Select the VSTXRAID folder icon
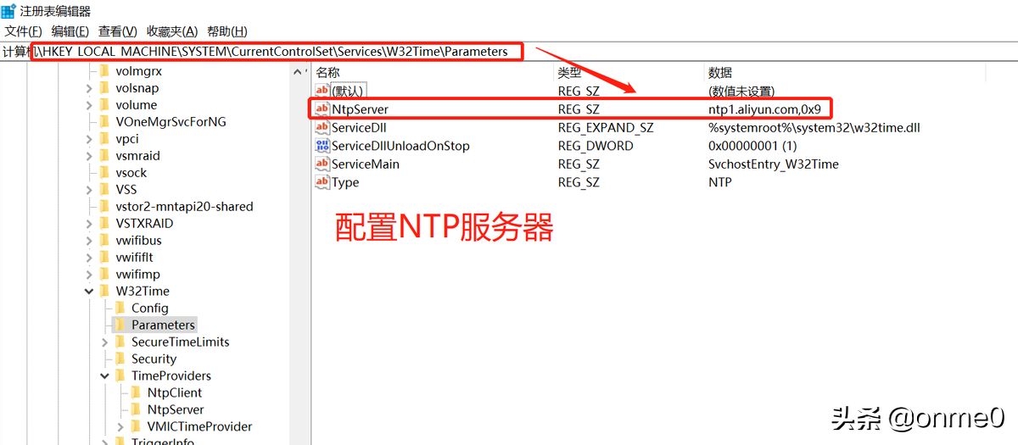 tap(105, 224)
